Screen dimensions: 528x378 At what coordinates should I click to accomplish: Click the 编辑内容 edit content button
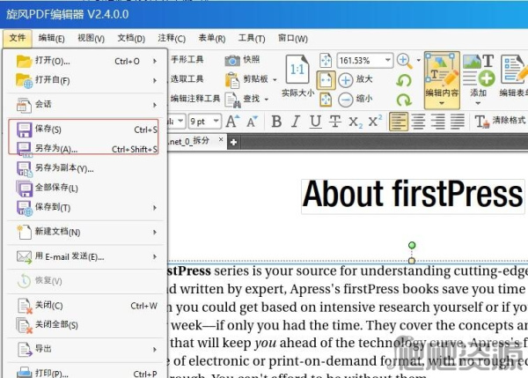coord(442,79)
